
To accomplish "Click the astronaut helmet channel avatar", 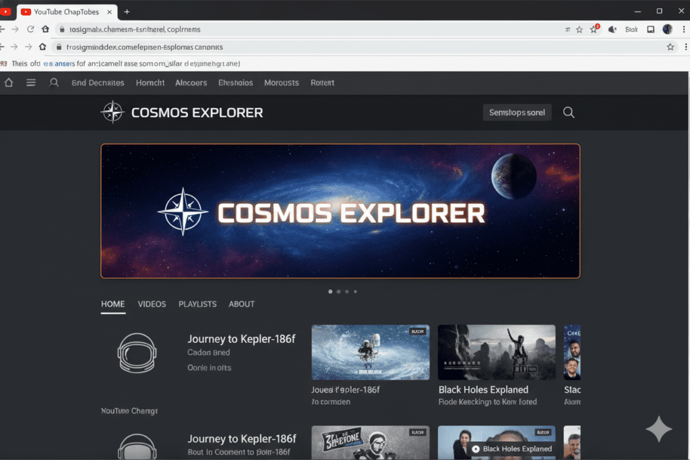I will (136, 352).
